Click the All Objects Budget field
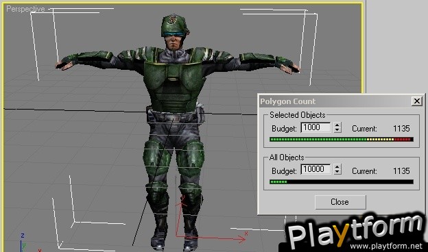428x252 pixels. pos(316,169)
